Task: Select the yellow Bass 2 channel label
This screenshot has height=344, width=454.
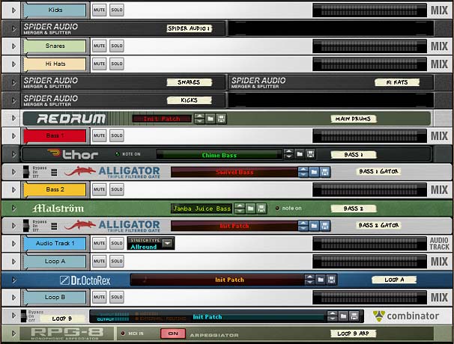Action: [55, 189]
